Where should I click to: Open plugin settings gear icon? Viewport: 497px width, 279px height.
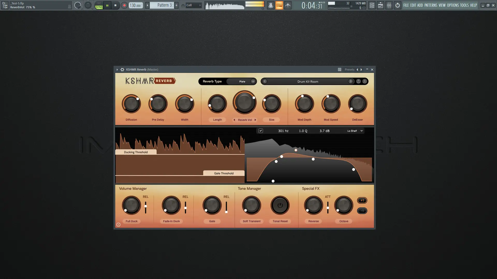122,69
